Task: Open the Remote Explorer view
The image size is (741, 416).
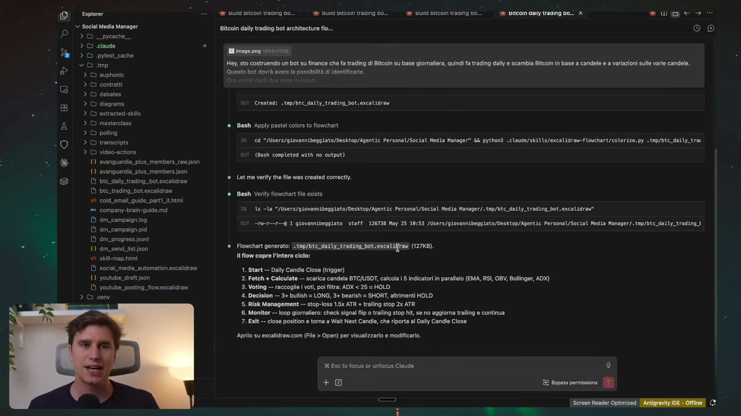Action: click(64, 89)
